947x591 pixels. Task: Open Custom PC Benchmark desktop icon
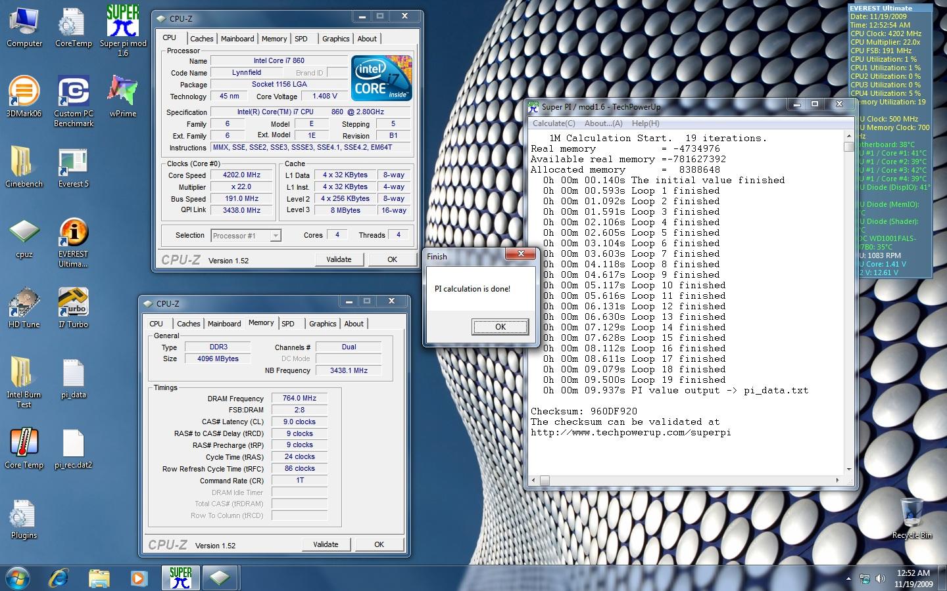click(74, 102)
